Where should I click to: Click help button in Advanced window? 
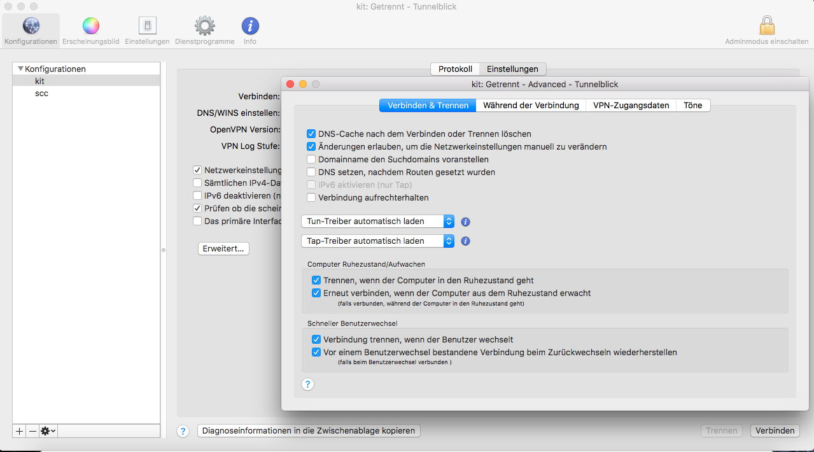pyautogui.click(x=307, y=385)
